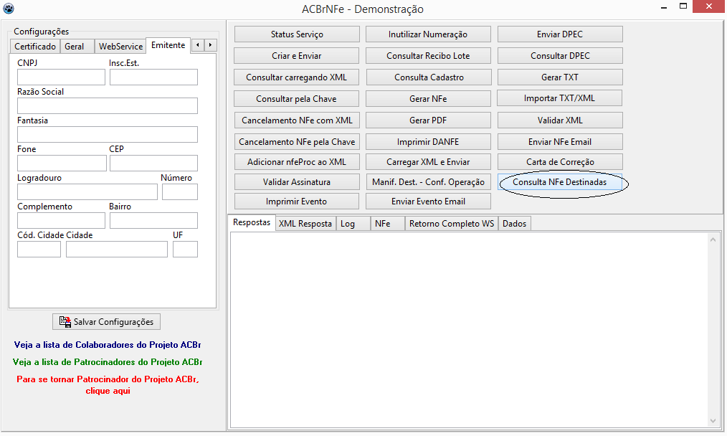Screen dimensions: 727x436
Task: Click the Gerar TXT button
Action: (x=560, y=77)
